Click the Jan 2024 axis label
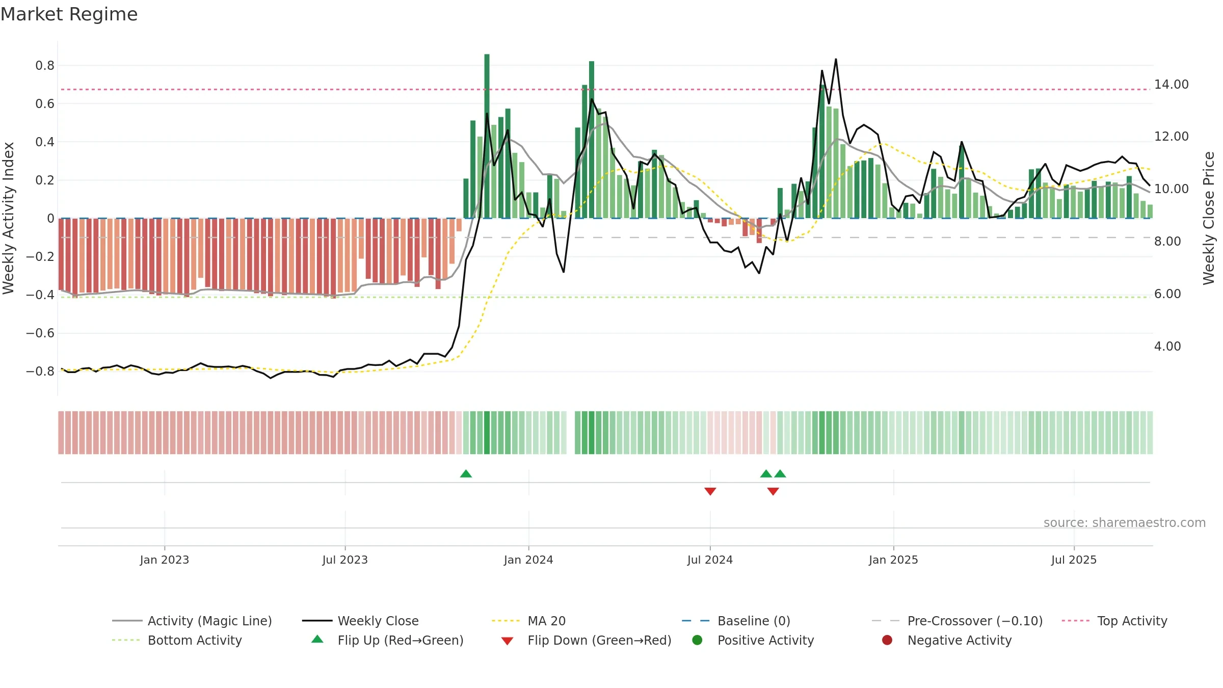Screen dimensions: 1223x688 click(528, 560)
